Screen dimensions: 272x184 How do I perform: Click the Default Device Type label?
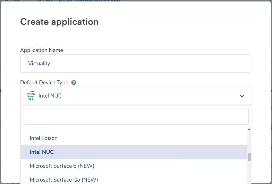[x=44, y=82]
